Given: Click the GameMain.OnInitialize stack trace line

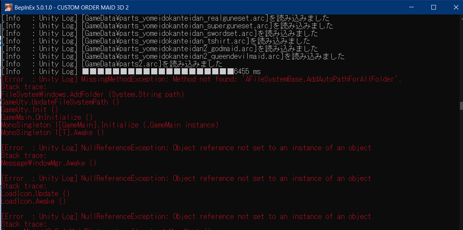Looking at the screenshot, I should 47,117.
